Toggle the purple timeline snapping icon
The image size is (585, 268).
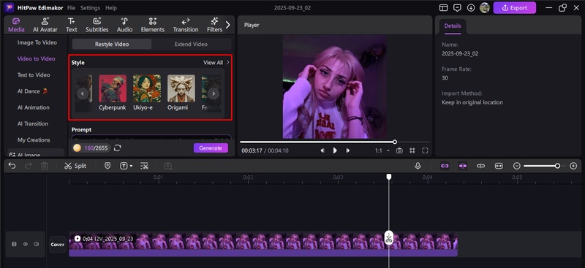point(463,166)
